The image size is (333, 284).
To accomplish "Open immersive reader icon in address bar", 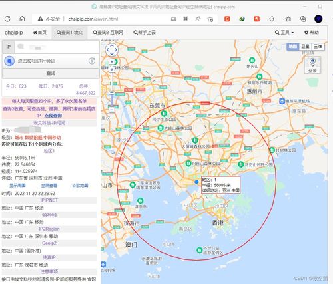I will (x=174, y=19).
